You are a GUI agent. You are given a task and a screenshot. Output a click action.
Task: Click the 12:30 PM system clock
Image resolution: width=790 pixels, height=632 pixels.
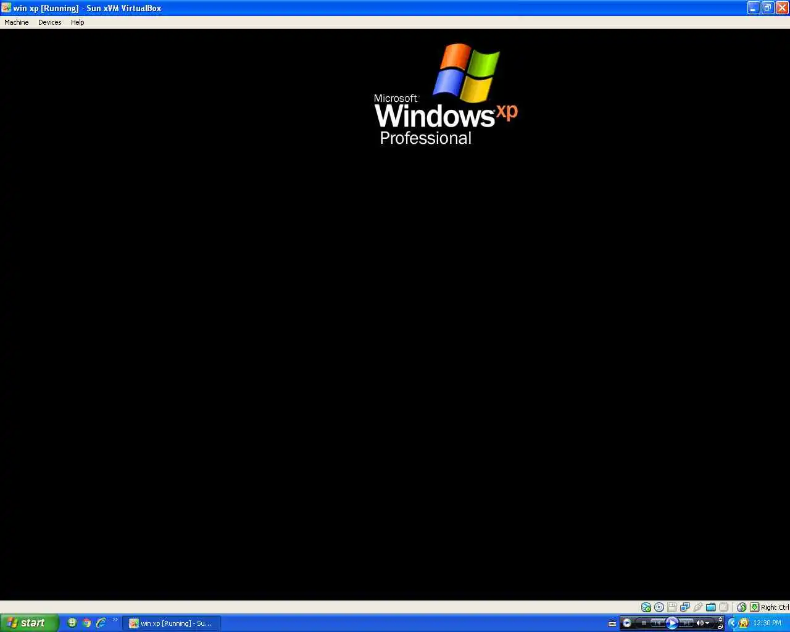click(767, 623)
